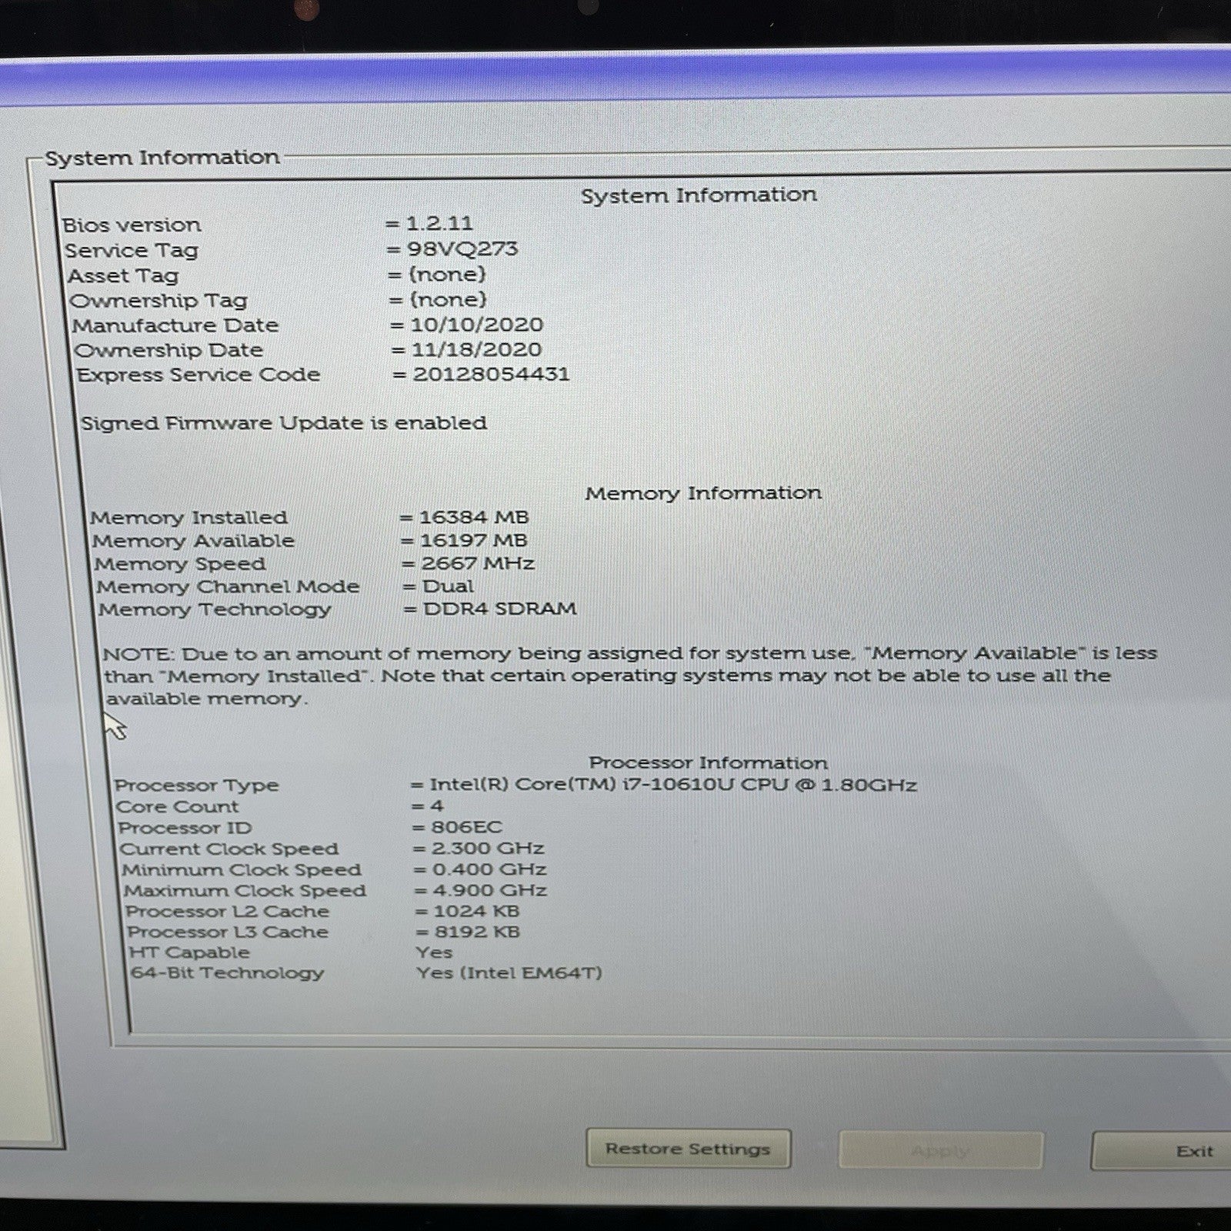Select Memory Technology value DDR4 SDRAM
1231x1231 pixels.
click(500, 609)
